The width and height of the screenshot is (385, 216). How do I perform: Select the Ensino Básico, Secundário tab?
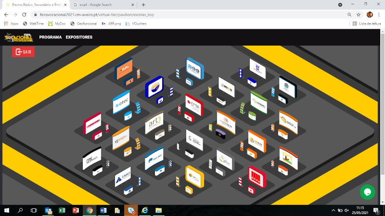37,5
